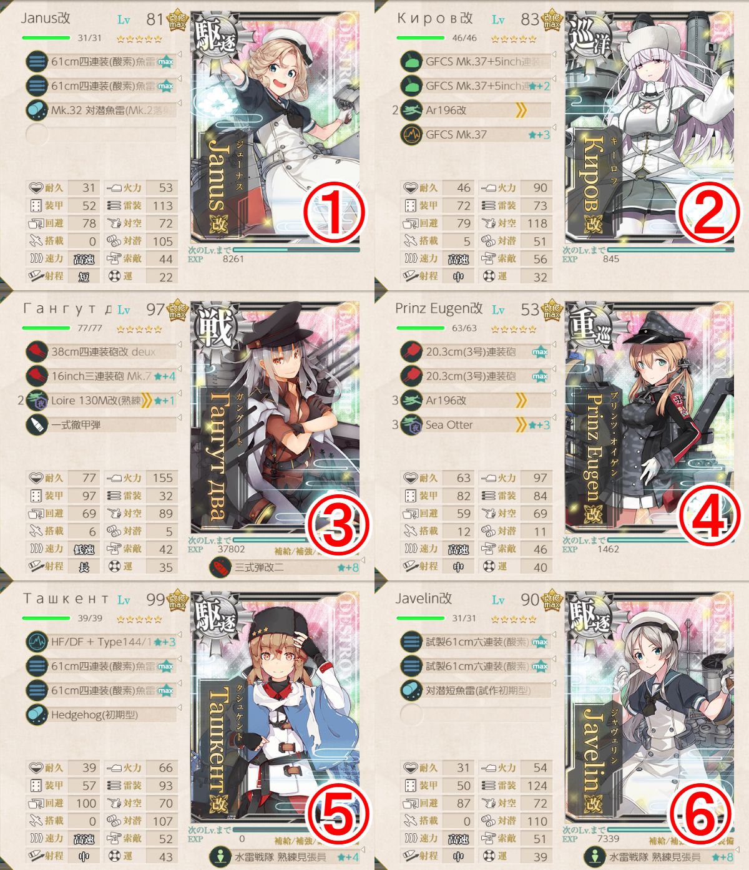Click the torpedo icon of Janus's first slot
This screenshot has height=870, width=749.
[37, 62]
